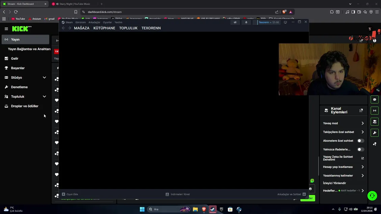The image size is (381, 214).
Task: Open Brave Wallet icon
Action: pos(359,12)
